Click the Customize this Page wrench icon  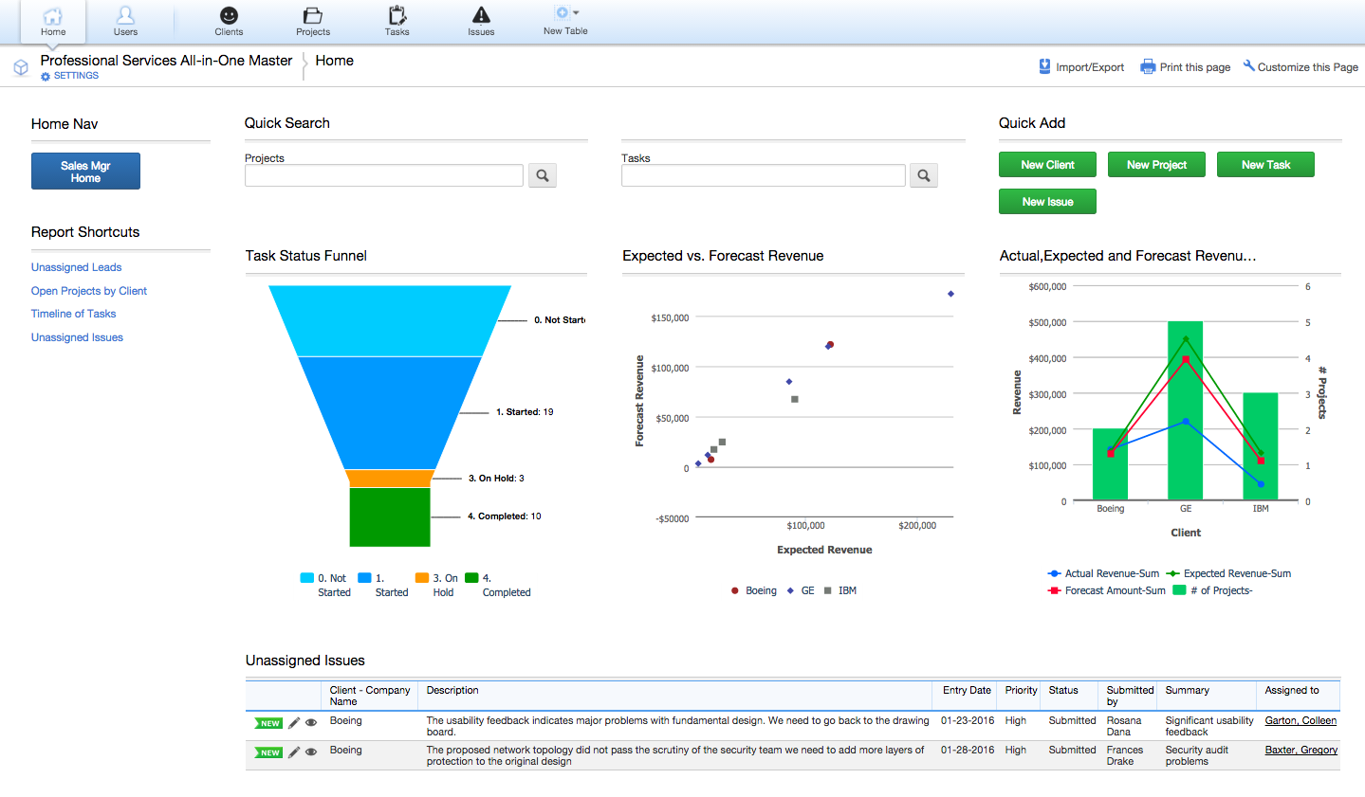(x=1249, y=65)
